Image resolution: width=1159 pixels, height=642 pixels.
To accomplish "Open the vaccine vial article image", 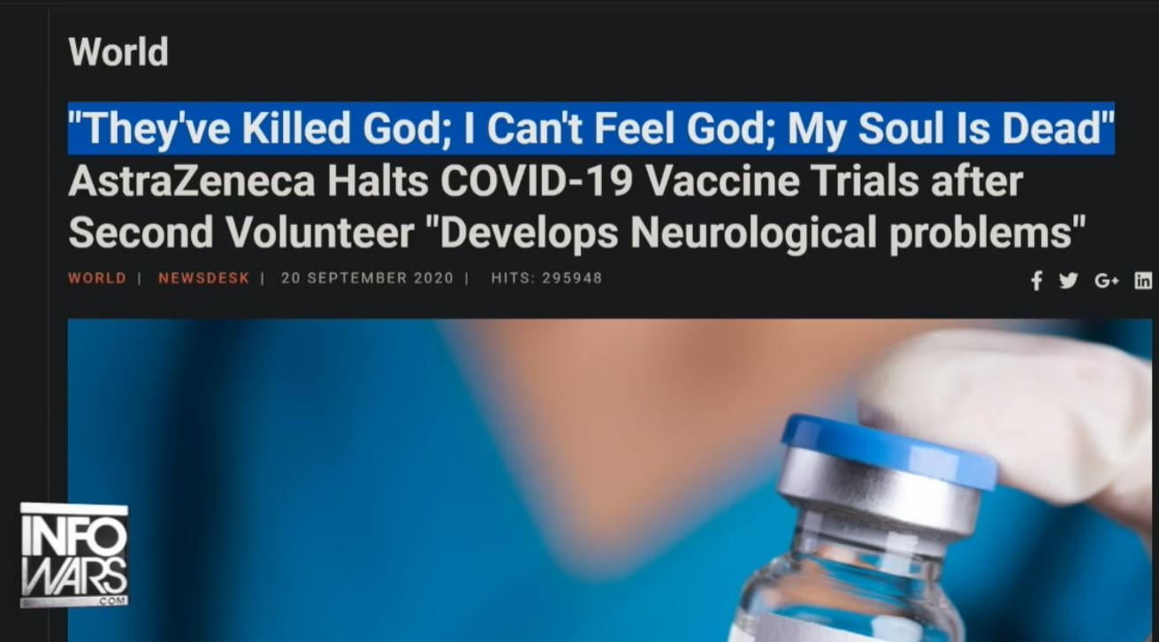I will tap(610, 480).
